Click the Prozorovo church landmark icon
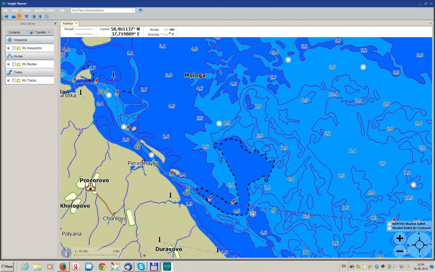This screenshot has height=272, width=435. click(90, 187)
